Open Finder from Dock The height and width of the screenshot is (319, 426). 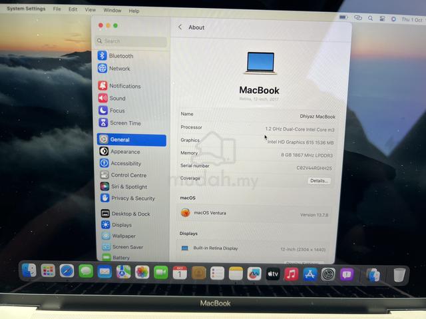click(x=29, y=270)
